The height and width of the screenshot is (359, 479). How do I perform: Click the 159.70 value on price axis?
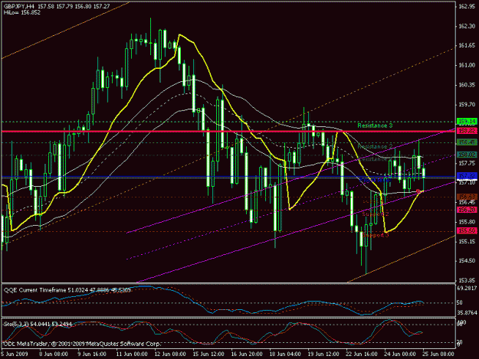(467, 105)
